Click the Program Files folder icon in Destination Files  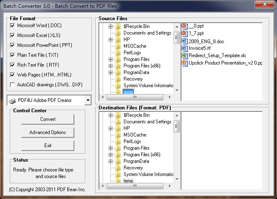118,148
